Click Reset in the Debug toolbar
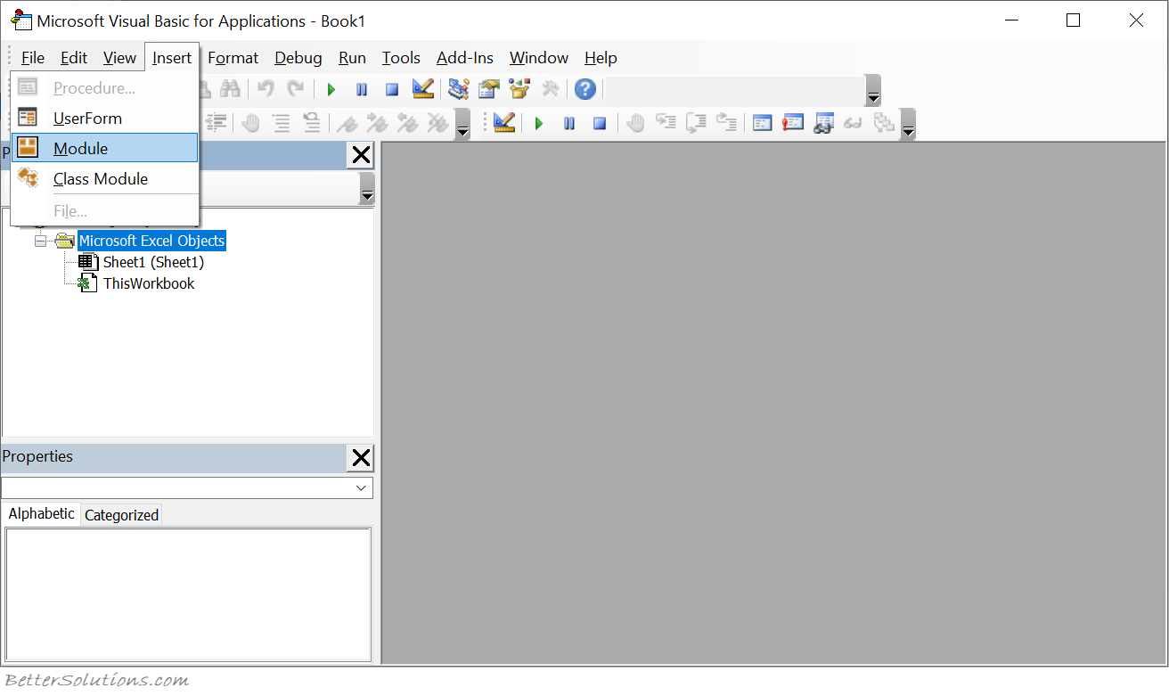This screenshot has height=696, width=1169. (x=600, y=123)
